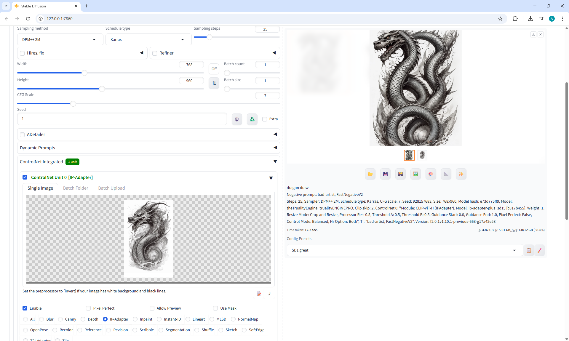Viewport: 569px width, 341px height.
Task: Click the dice random seed button
Action: point(237,119)
